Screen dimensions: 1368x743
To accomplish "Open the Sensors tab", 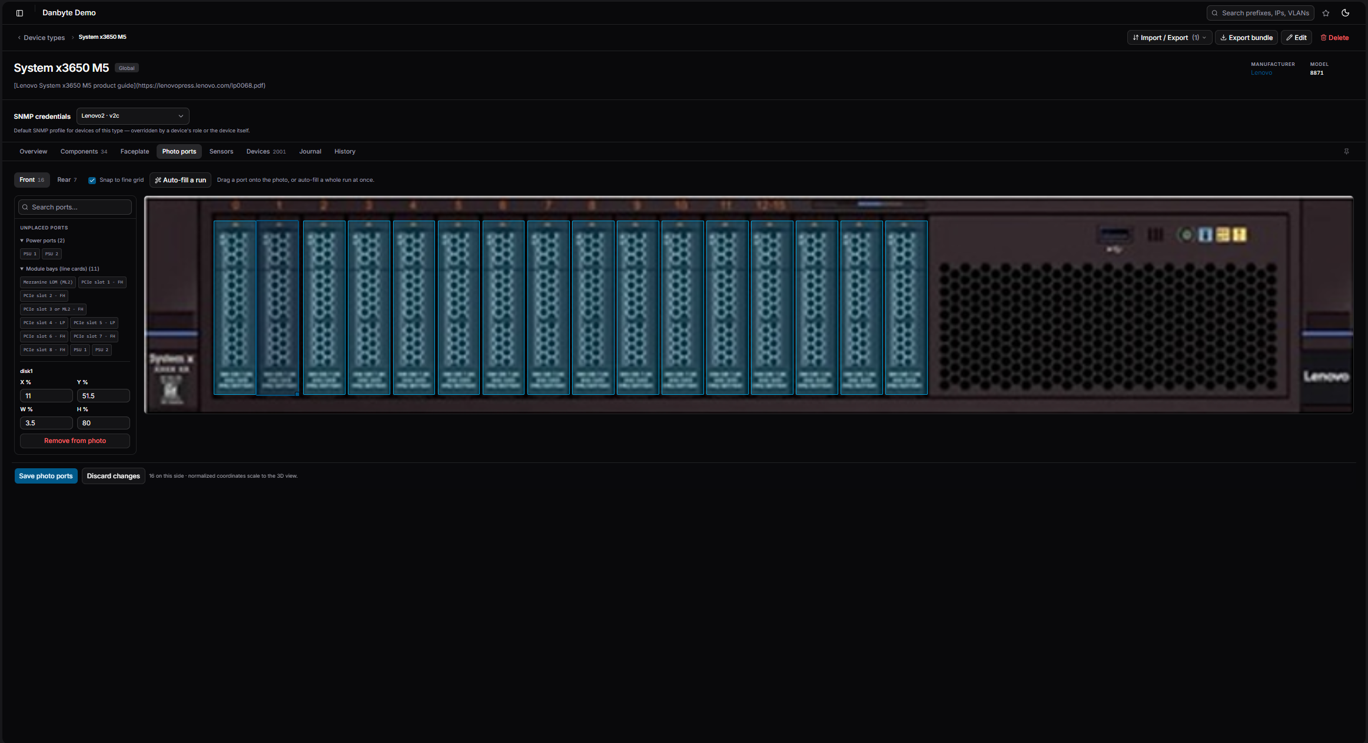I will 221,152.
